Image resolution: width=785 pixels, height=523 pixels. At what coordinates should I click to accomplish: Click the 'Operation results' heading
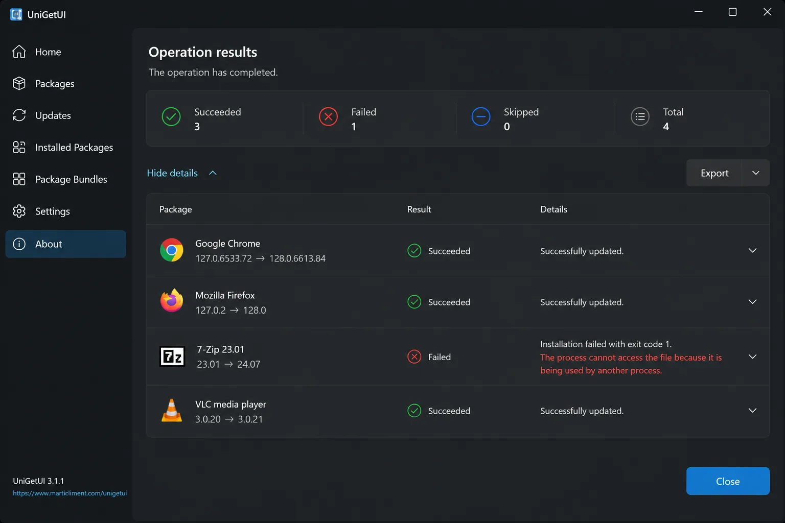(203, 52)
